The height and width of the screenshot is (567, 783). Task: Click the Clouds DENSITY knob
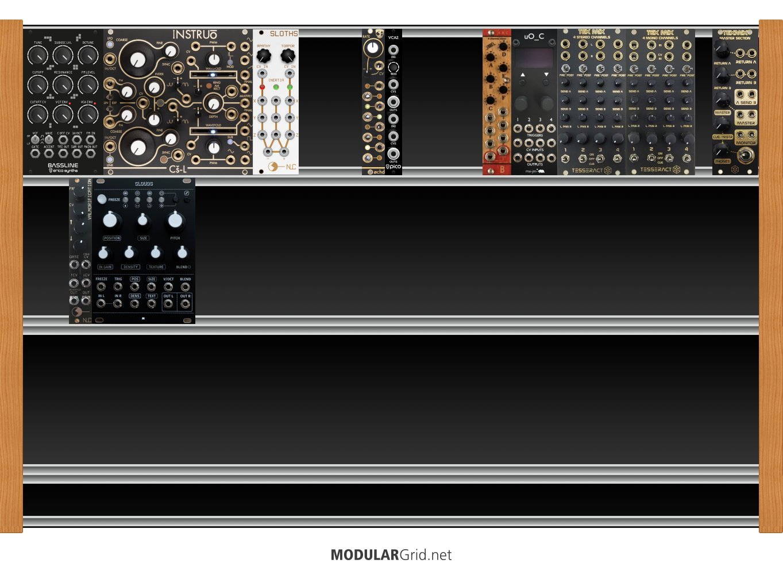pos(130,253)
